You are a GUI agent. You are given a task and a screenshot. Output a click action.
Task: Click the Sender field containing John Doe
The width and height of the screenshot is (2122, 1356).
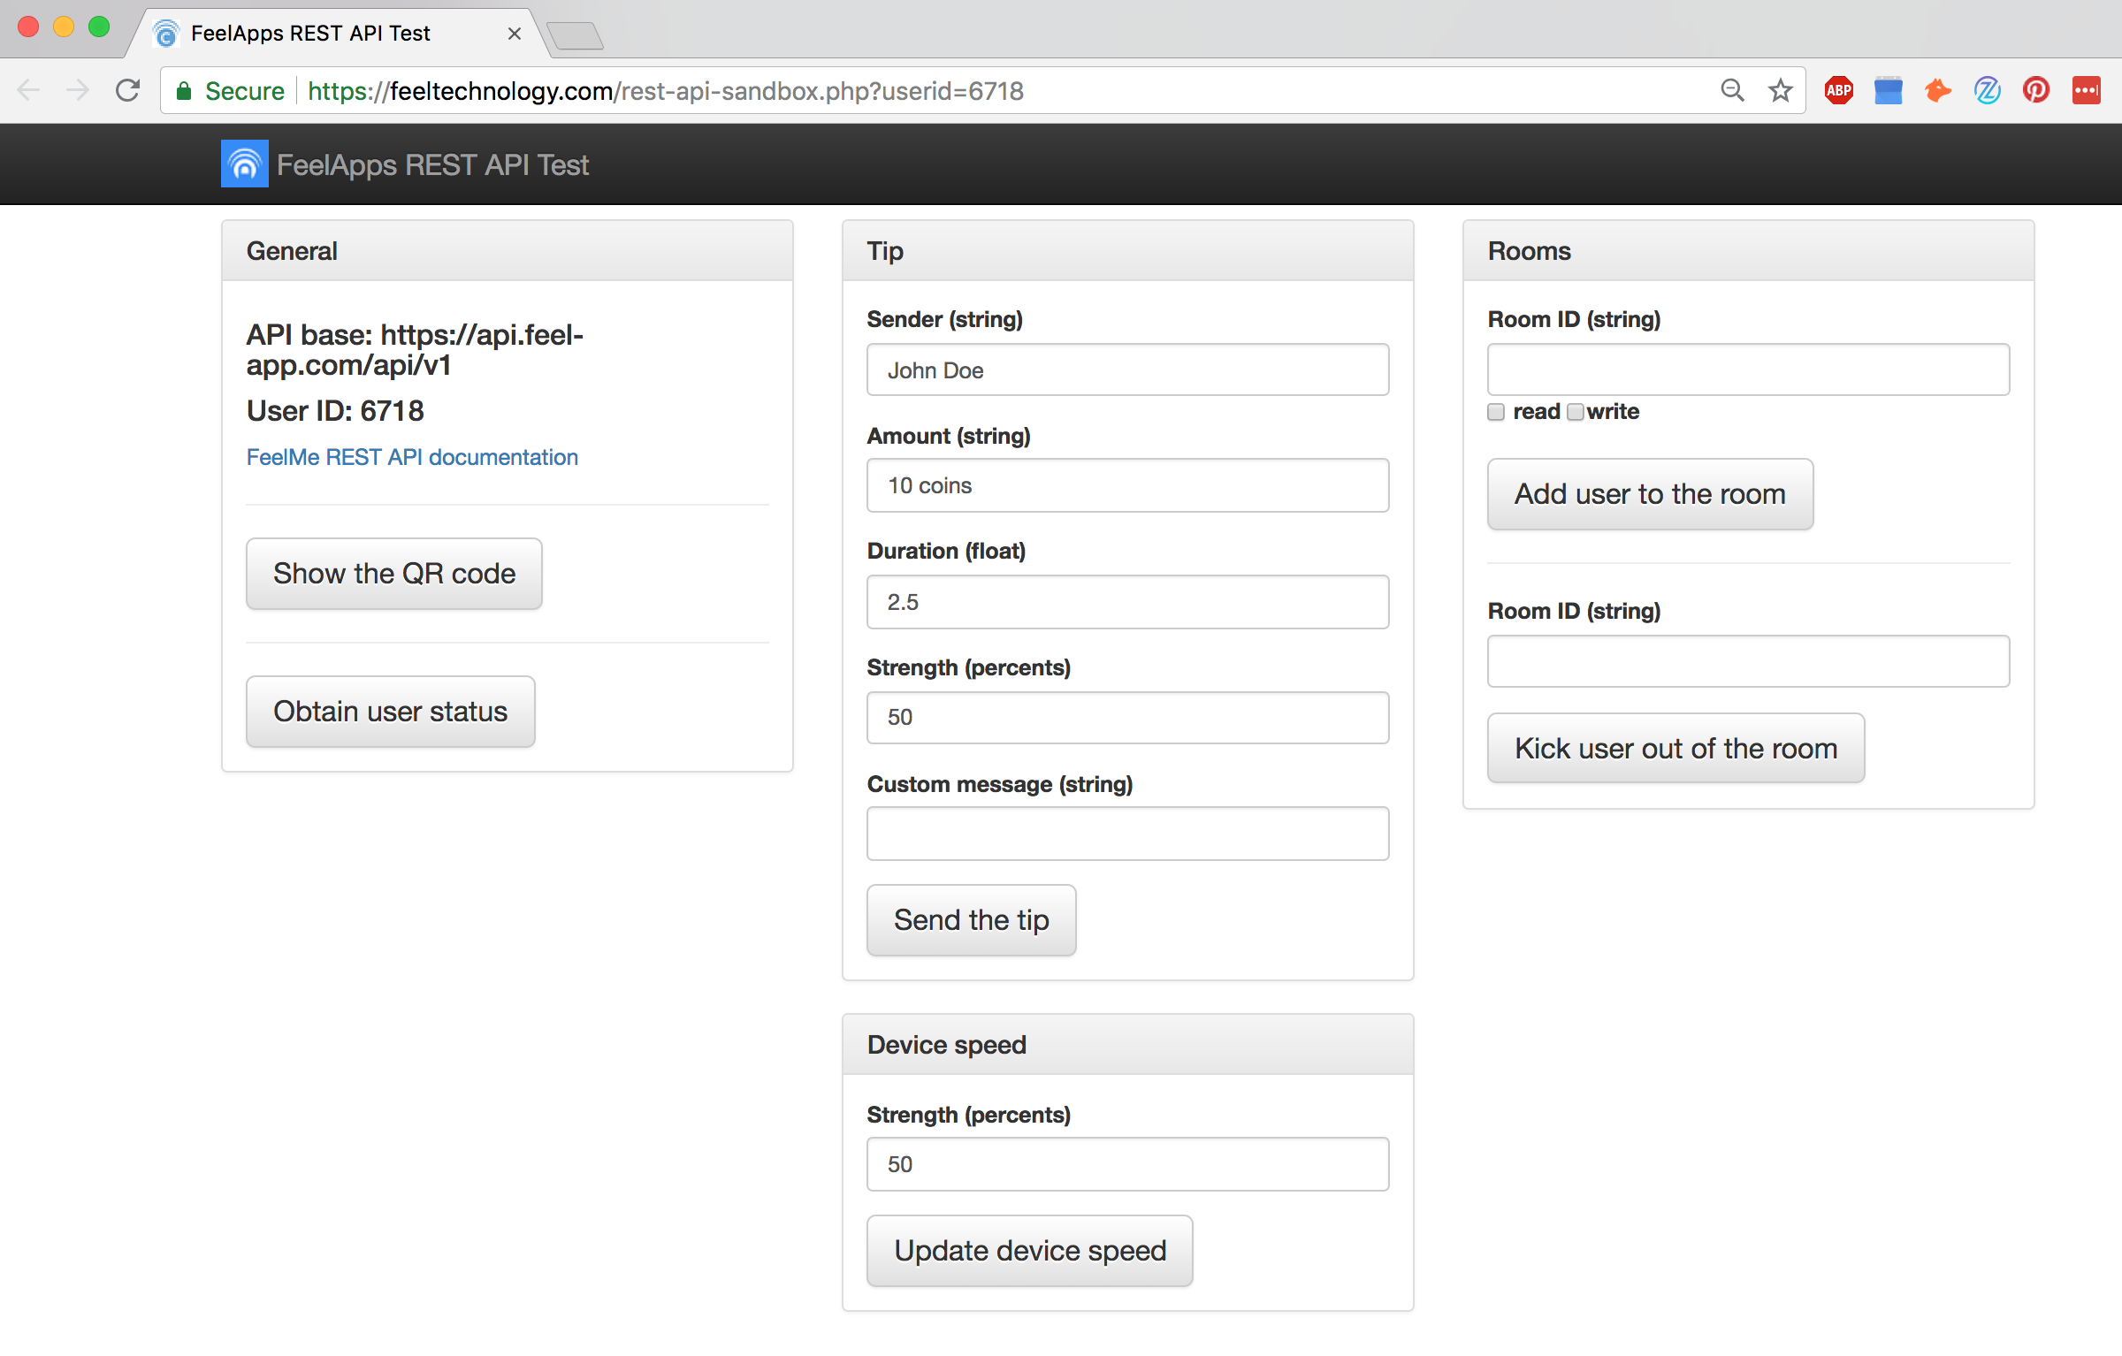pyautogui.click(x=1127, y=370)
